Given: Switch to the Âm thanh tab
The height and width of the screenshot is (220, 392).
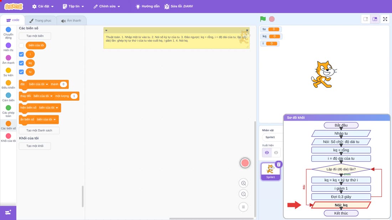Looking at the screenshot, I should pos(71,21).
